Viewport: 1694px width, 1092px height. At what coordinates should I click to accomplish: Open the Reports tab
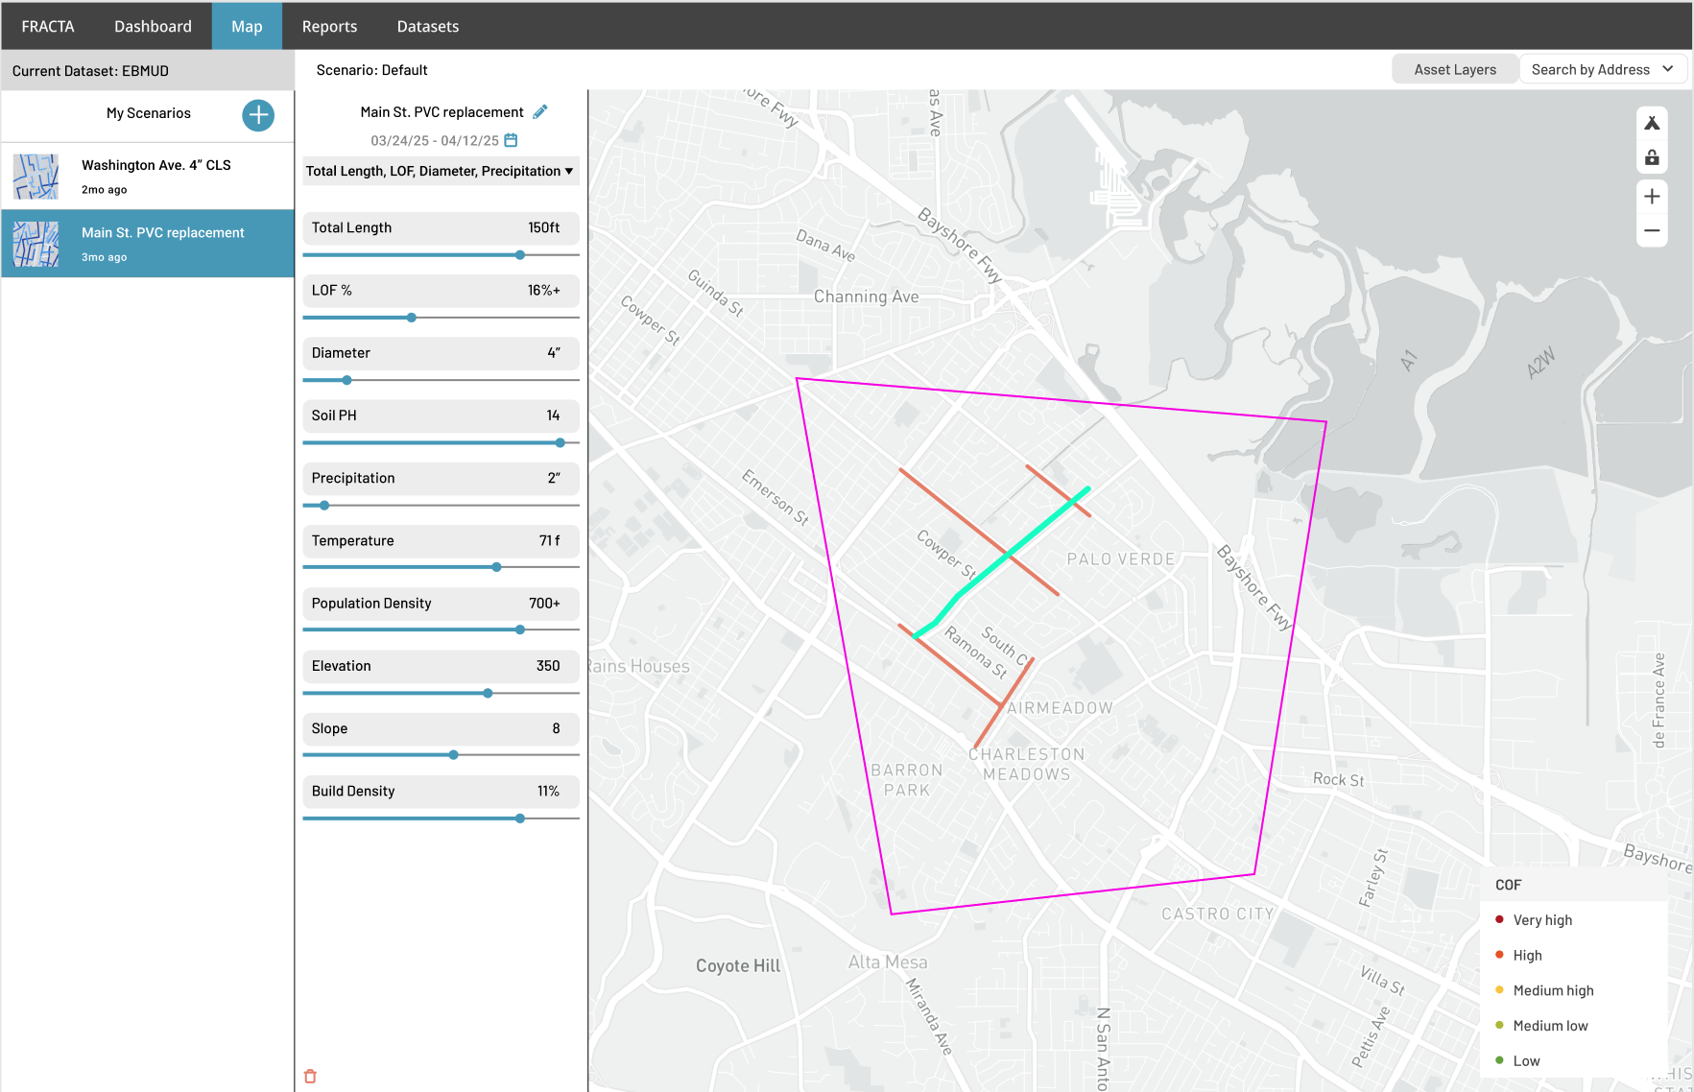(329, 26)
